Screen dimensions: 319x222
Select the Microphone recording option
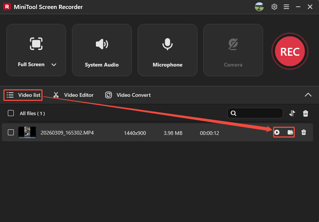[x=167, y=50]
